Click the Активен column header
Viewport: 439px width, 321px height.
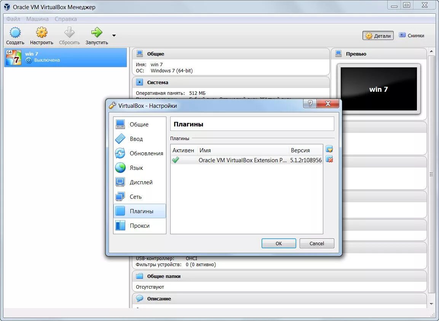184,150
